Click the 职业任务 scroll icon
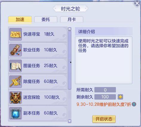 click(16, 50)
